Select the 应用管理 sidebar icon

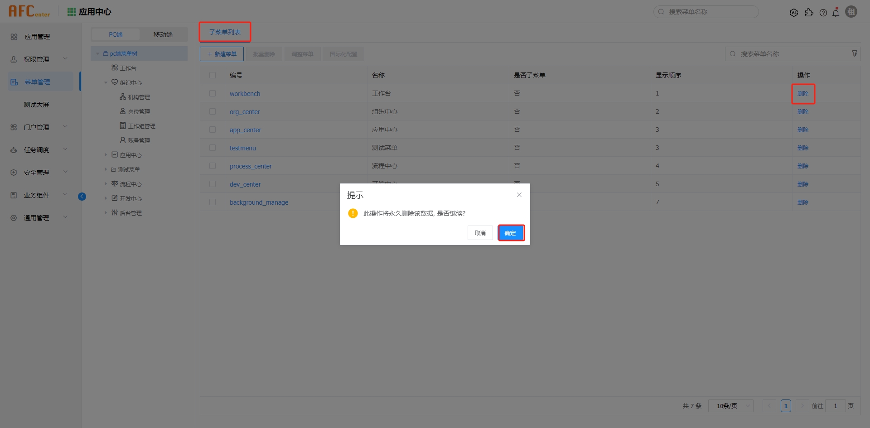pyautogui.click(x=13, y=37)
